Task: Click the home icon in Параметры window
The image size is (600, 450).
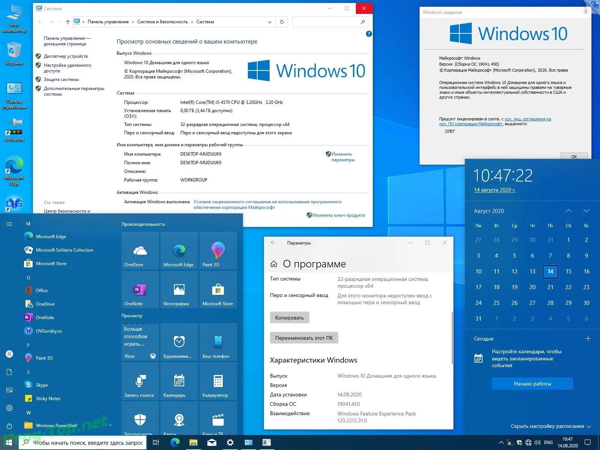Action: tap(274, 264)
